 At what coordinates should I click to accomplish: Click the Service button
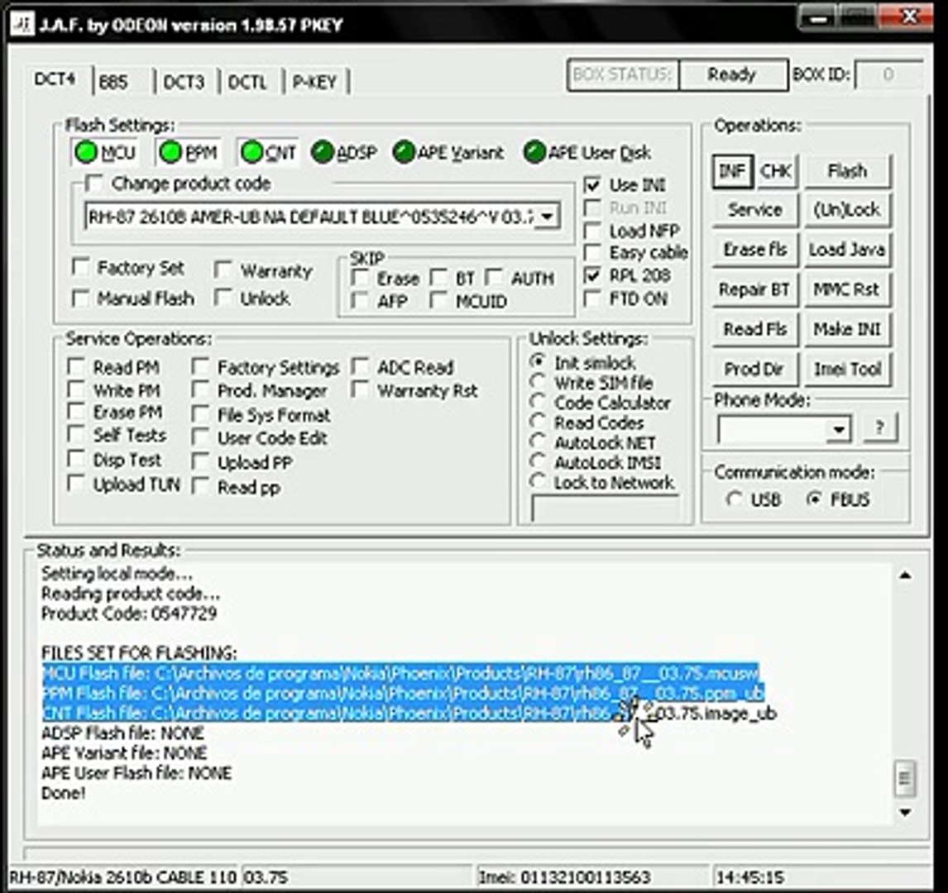click(755, 210)
